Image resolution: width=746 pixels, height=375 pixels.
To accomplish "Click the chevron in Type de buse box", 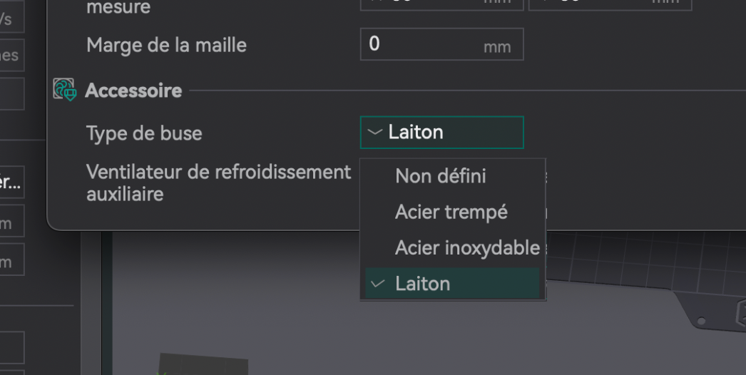I will point(375,132).
